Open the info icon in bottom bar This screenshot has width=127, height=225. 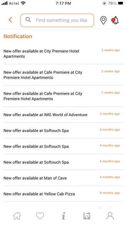click(x=63, y=216)
